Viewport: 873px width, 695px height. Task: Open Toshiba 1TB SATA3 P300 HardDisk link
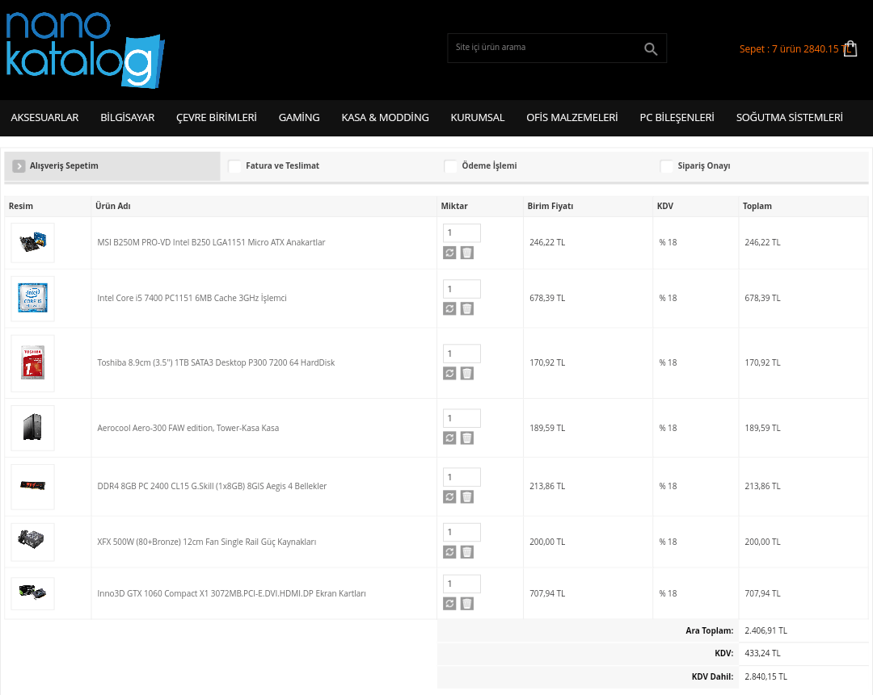[216, 362]
